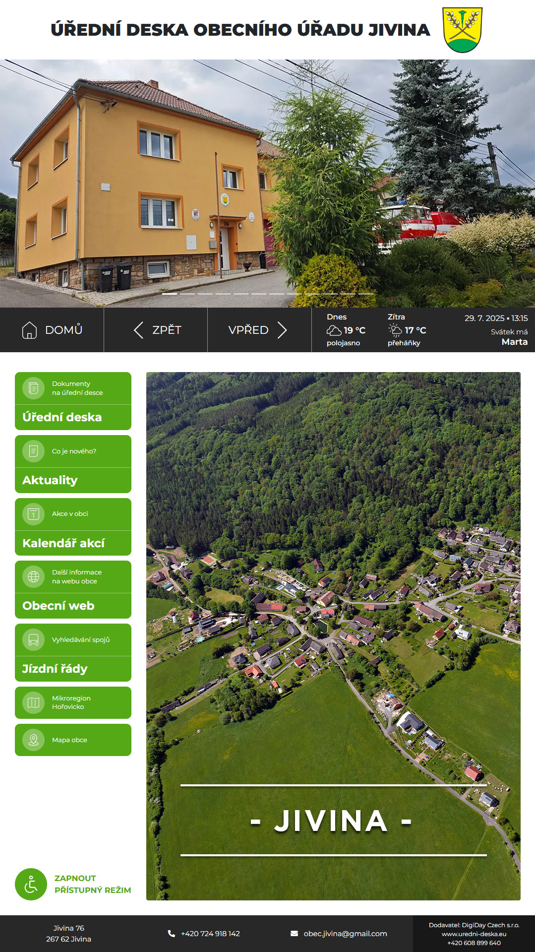
Task: Enable ZAPNOUT PŘÍSTUPNÝ REŽIM accessible mode
Action: [93, 884]
